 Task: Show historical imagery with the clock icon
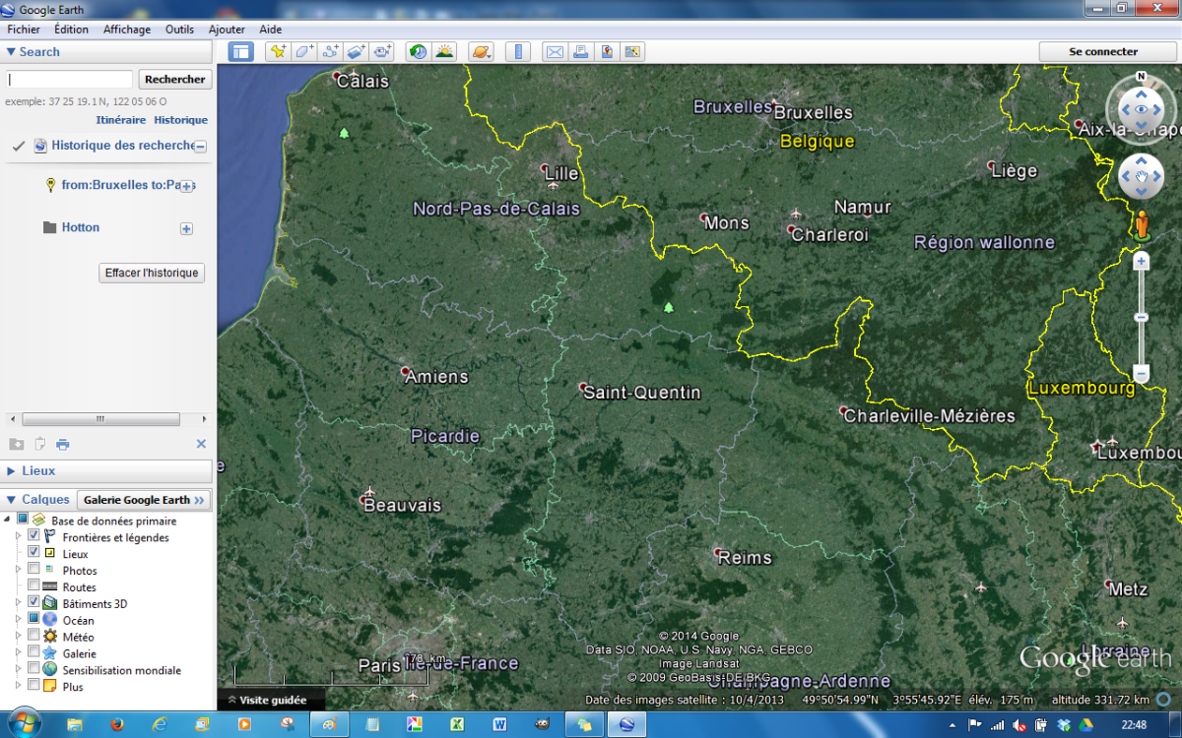point(419,52)
